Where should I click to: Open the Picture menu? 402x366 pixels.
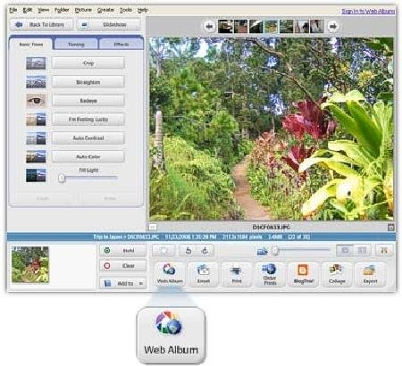coord(83,10)
